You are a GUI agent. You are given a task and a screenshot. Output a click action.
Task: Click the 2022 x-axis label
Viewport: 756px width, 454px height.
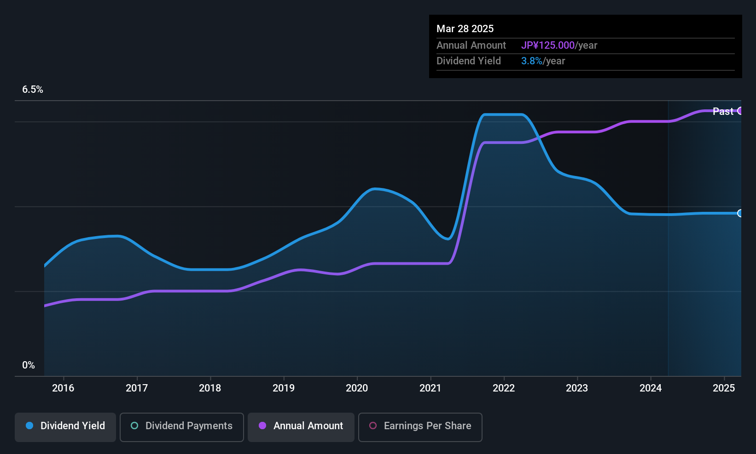(x=504, y=388)
